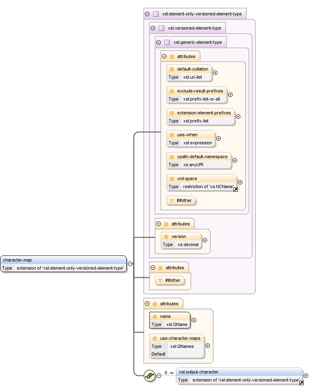
Task: Expand the version attribute details
Action: click(205, 240)
